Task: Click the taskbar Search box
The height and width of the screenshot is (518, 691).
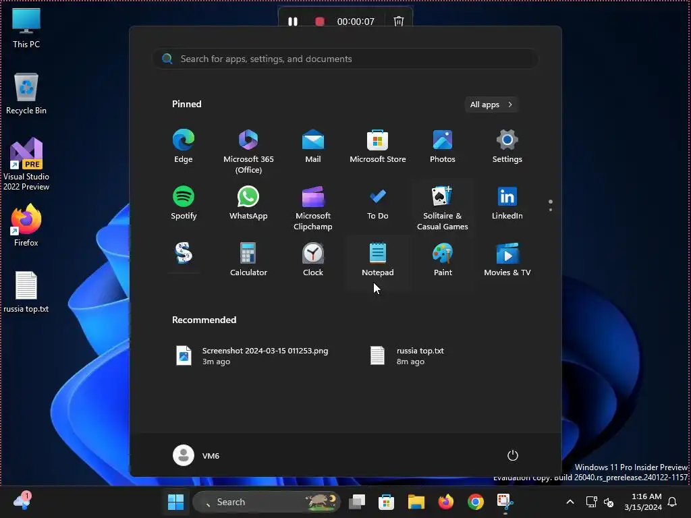Action: coord(267,502)
